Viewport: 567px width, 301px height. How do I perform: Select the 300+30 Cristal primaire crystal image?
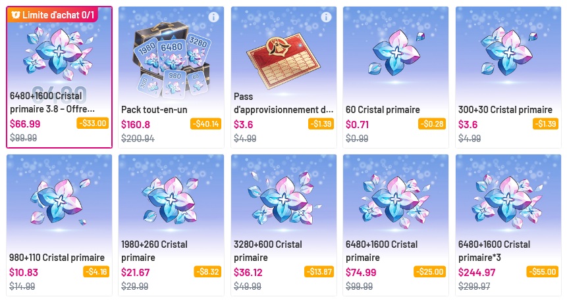point(508,53)
